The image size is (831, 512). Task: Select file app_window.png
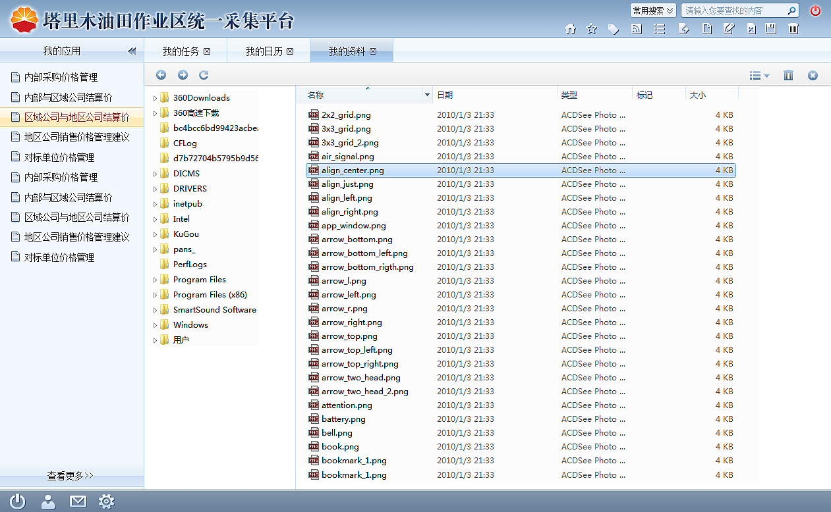pos(353,226)
